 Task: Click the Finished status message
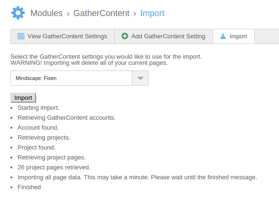29,187
